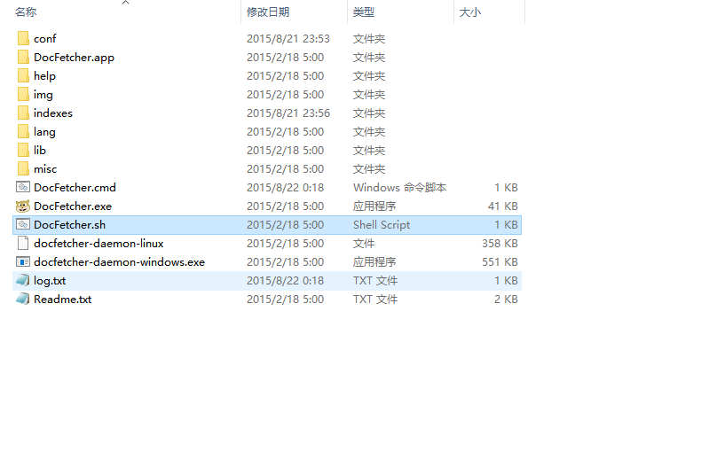Click the help folder icon
709x467 pixels.
(x=23, y=75)
